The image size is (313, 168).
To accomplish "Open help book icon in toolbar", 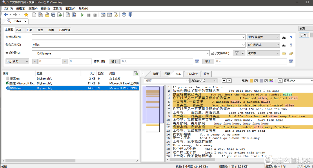I will [x=130, y=15].
